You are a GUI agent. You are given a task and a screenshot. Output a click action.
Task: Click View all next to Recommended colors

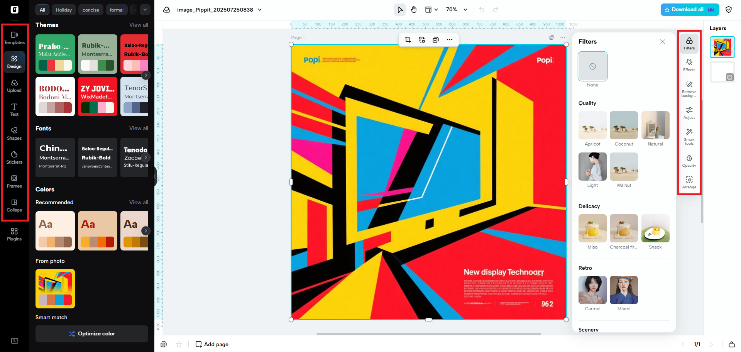click(139, 202)
